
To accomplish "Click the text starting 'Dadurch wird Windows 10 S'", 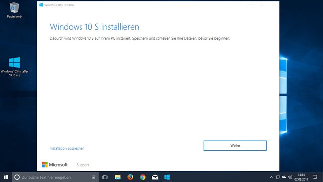I will [x=140, y=38].
